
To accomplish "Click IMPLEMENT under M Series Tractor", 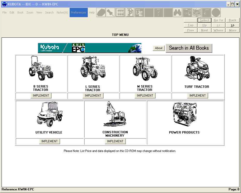I will coord(145,96).
